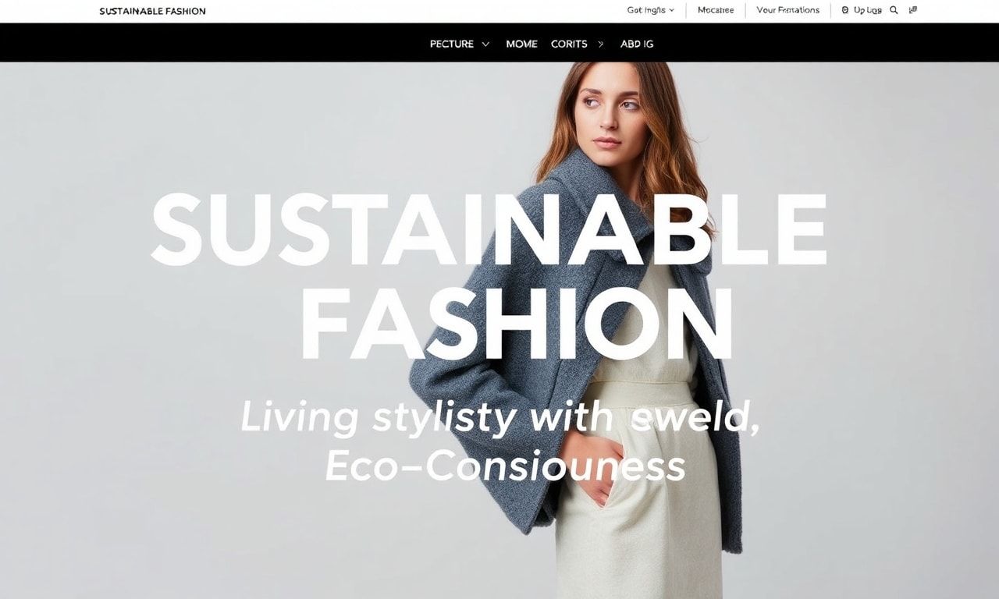Click the icon at far right of top bar
Viewport: 999px width, 599px height.
coord(913,10)
